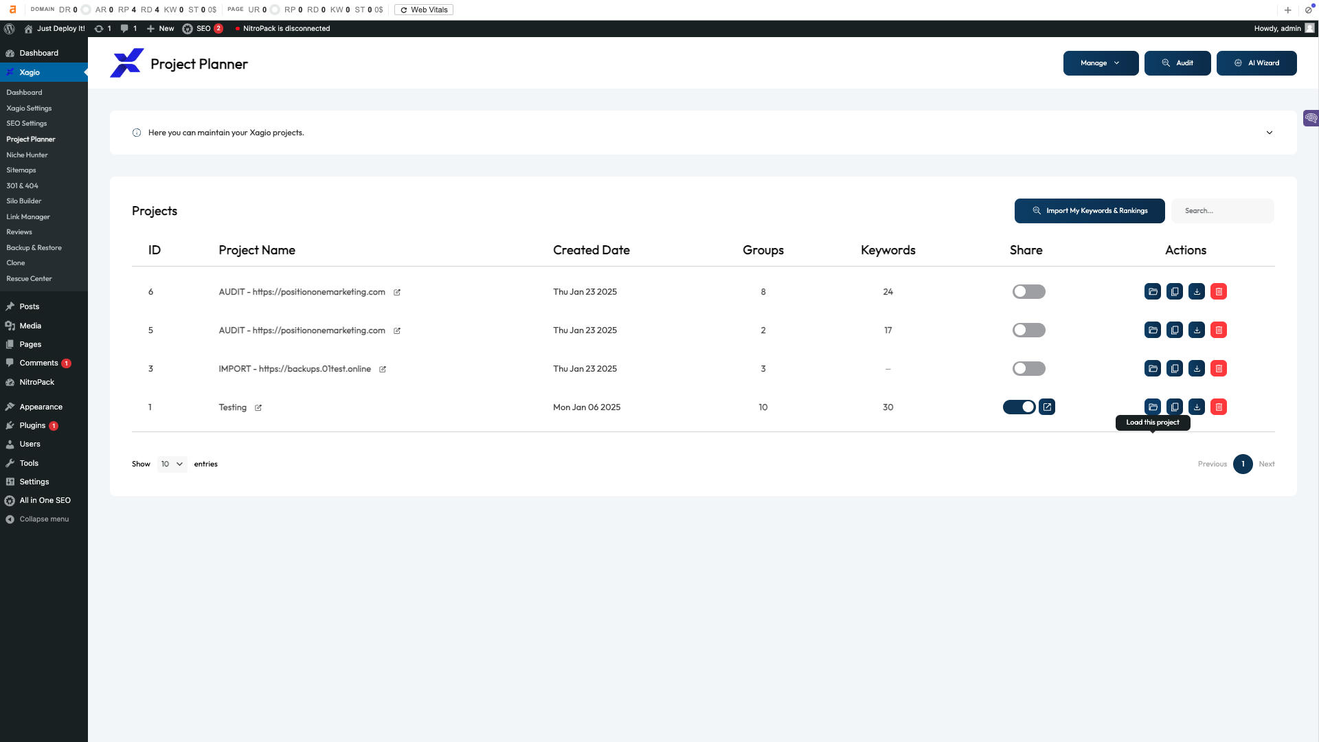Open external link icon beside IMPORT project name

coord(383,370)
